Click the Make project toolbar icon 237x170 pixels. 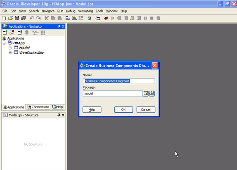pyautogui.click(x=68, y=18)
